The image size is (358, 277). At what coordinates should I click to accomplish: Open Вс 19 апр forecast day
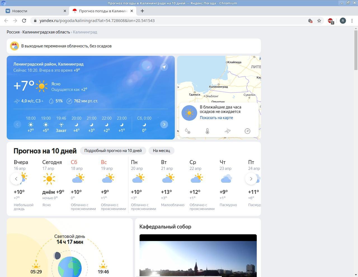(x=113, y=185)
